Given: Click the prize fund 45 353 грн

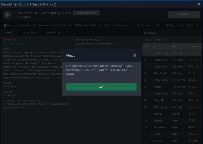Looking at the screenshot, I should pos(191,25).
